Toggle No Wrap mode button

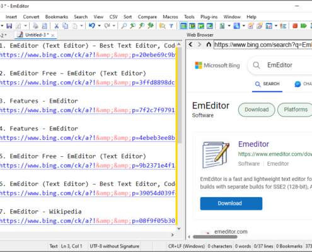point(183,26)
